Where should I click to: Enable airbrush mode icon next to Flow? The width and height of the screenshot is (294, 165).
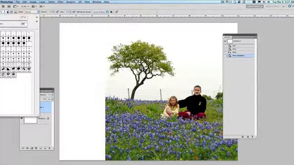(74, 12)
